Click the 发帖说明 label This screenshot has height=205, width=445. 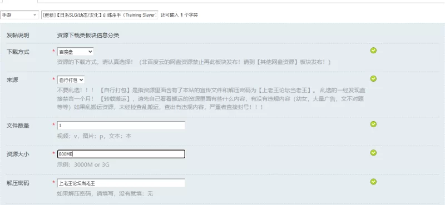[18, 36]
